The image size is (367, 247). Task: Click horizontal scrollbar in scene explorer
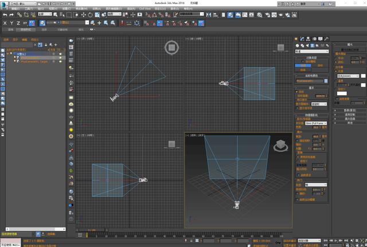36,229
